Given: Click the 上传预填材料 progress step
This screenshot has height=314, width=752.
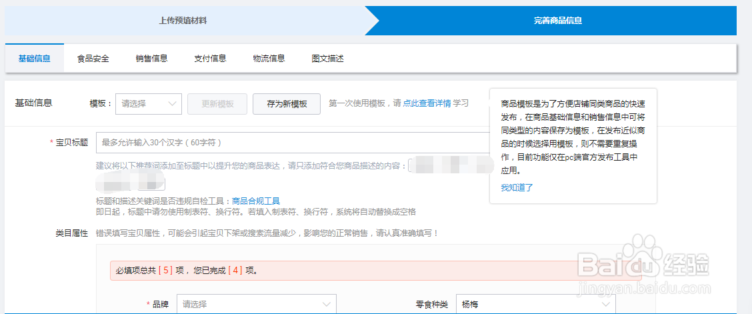Looking at the screenshot, I should tap(183, 21).
